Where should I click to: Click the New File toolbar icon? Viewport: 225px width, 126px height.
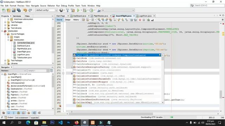(4, 10)
